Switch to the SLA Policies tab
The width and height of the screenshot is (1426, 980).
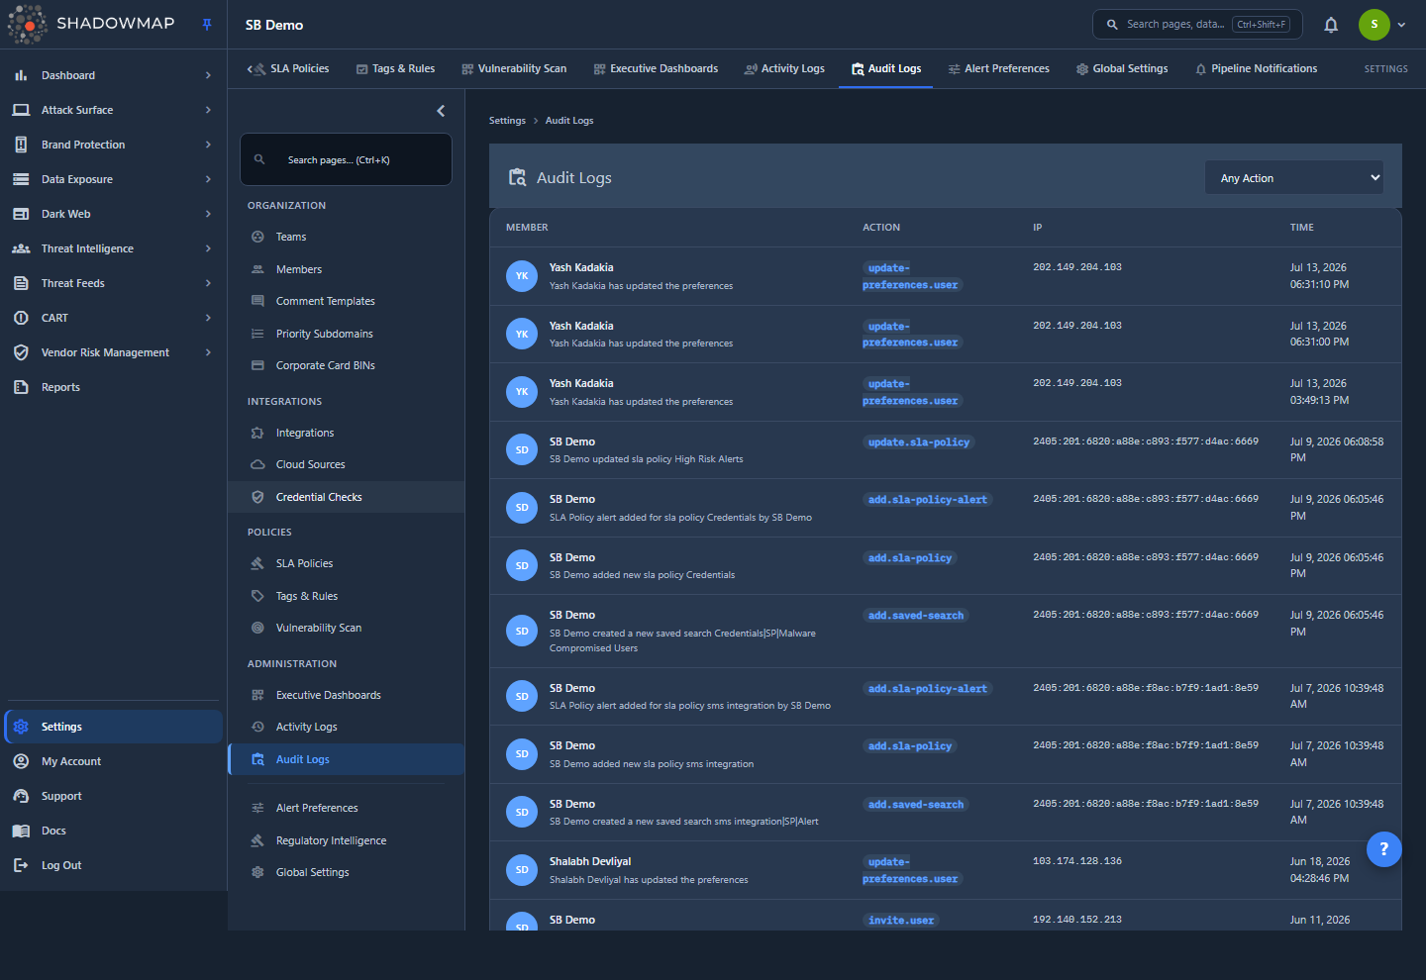[291, 68]
